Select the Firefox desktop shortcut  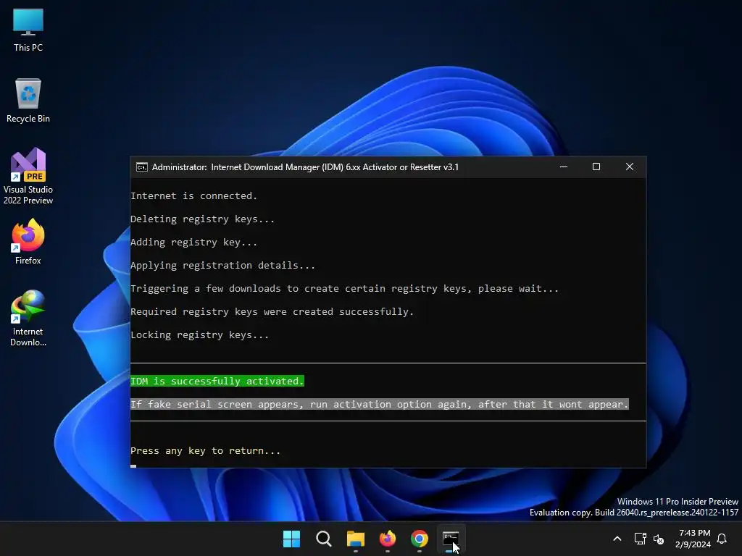(28, 242)
